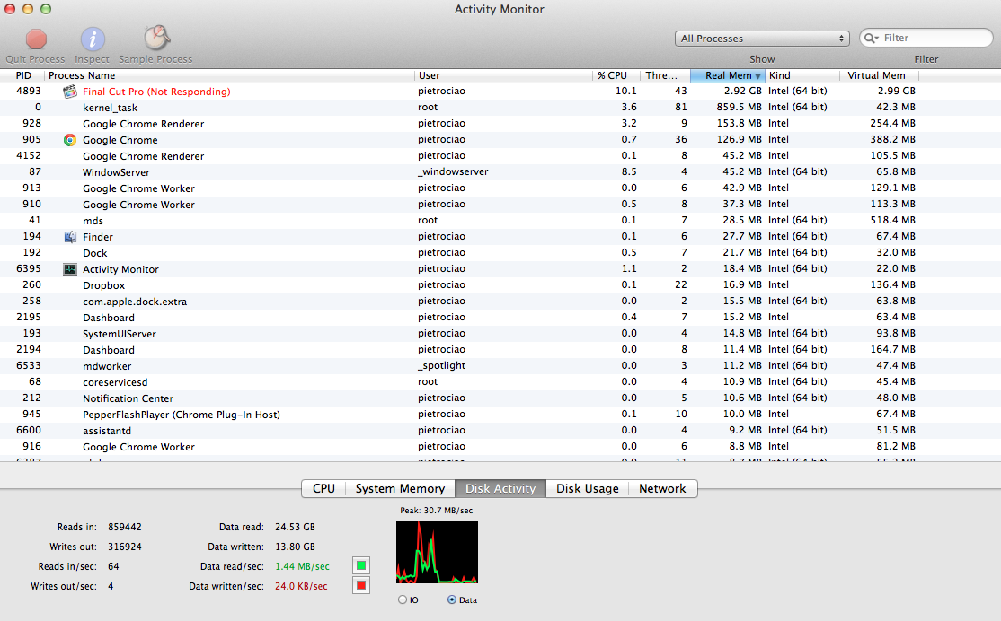Switch to the Network tab
The width and height of the screenshot is (1001, 621).
pos(662,488)
